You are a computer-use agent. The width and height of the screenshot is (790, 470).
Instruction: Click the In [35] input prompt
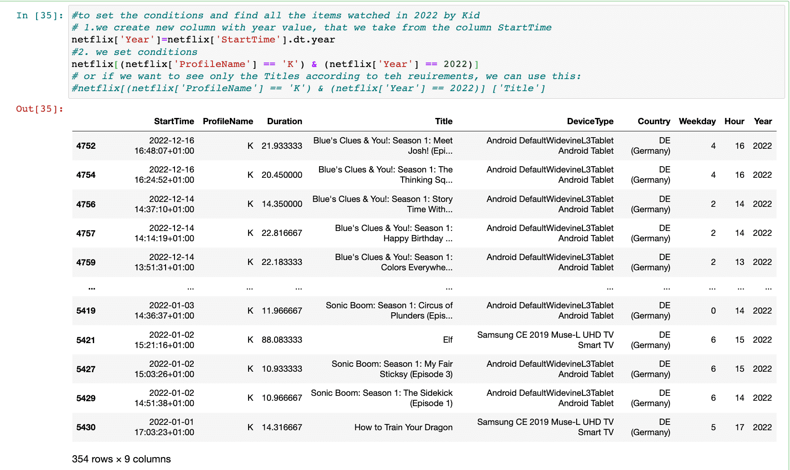40,16
